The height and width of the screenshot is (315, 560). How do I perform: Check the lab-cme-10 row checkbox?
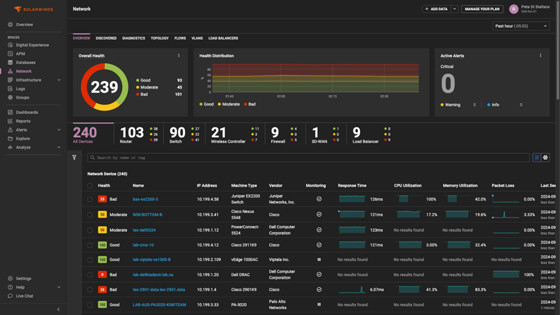[90, 245]
